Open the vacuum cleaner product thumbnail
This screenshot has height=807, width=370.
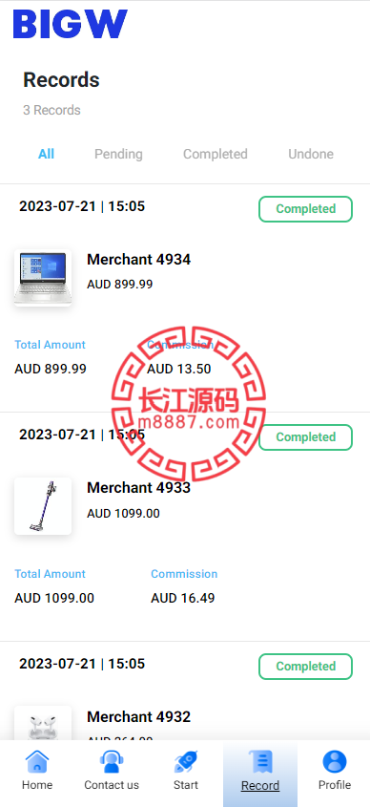pos(43,506)
